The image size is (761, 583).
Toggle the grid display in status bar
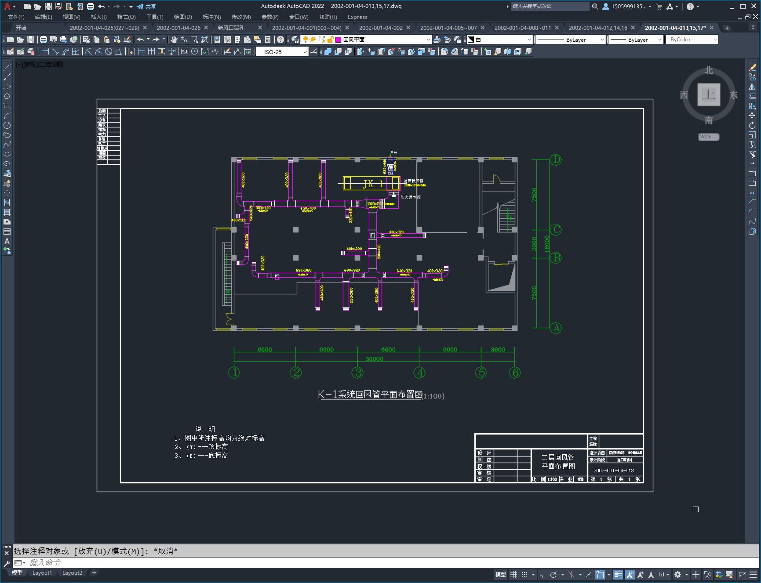tap(513, 574)
